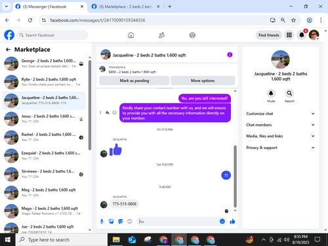Click the browser address bar URL

[x=98, y=20]
